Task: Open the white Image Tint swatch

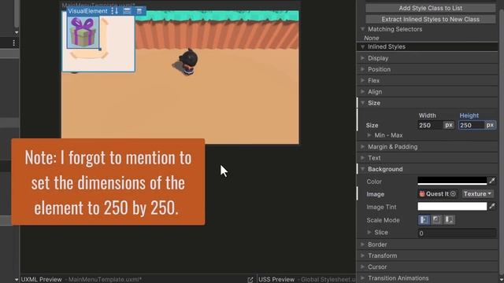Action: point(452,206)
